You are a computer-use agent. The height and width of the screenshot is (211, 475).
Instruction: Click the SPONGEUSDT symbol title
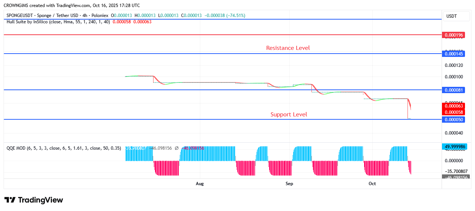(x=57, y=16)
